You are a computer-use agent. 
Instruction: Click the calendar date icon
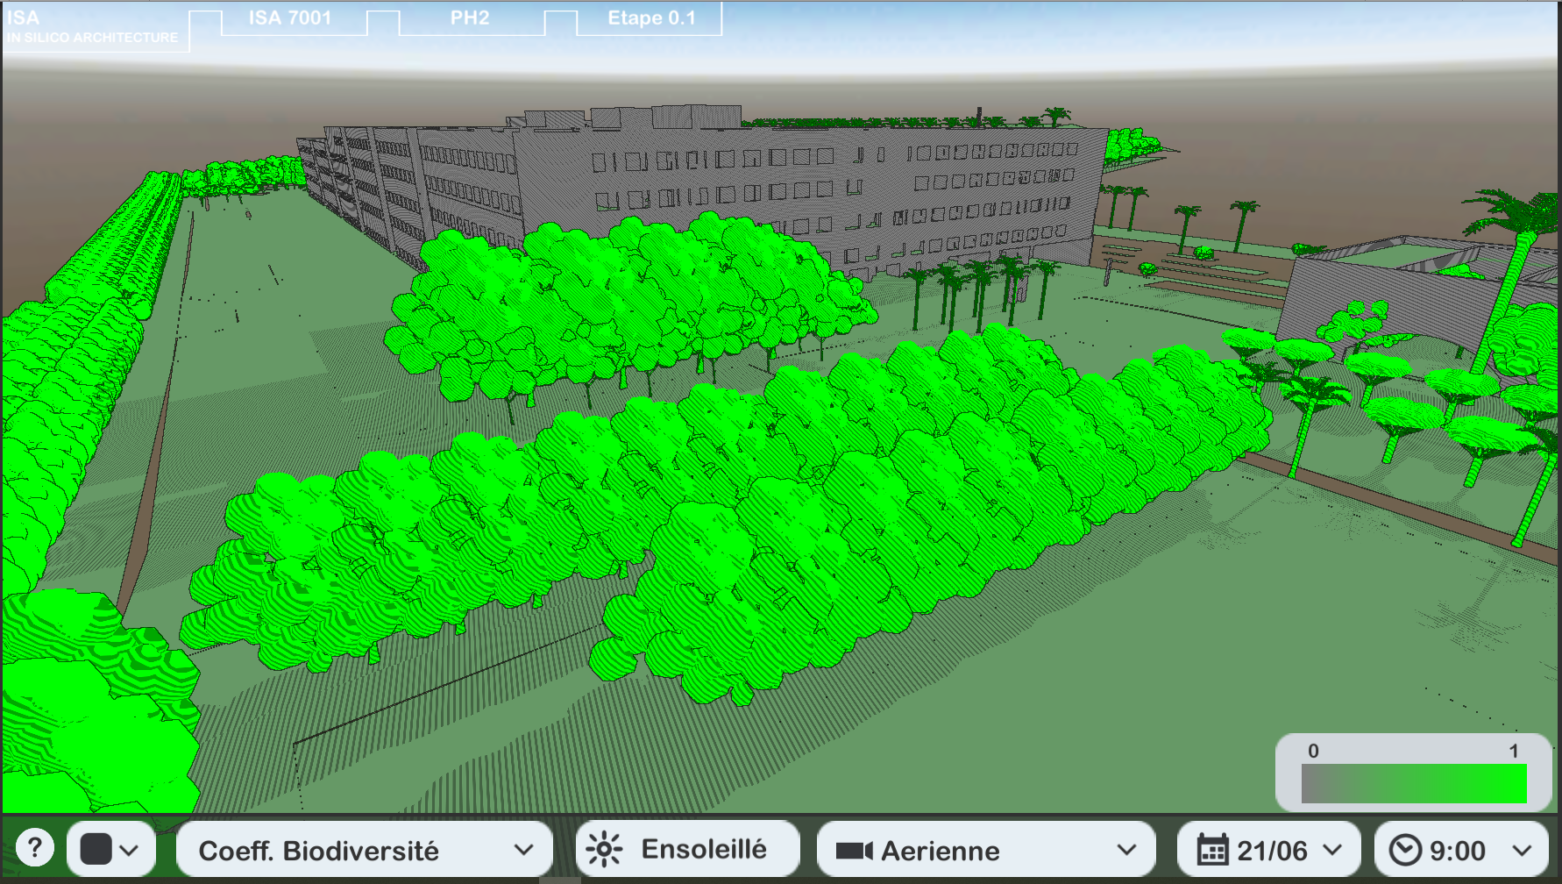pos(1212,851)
